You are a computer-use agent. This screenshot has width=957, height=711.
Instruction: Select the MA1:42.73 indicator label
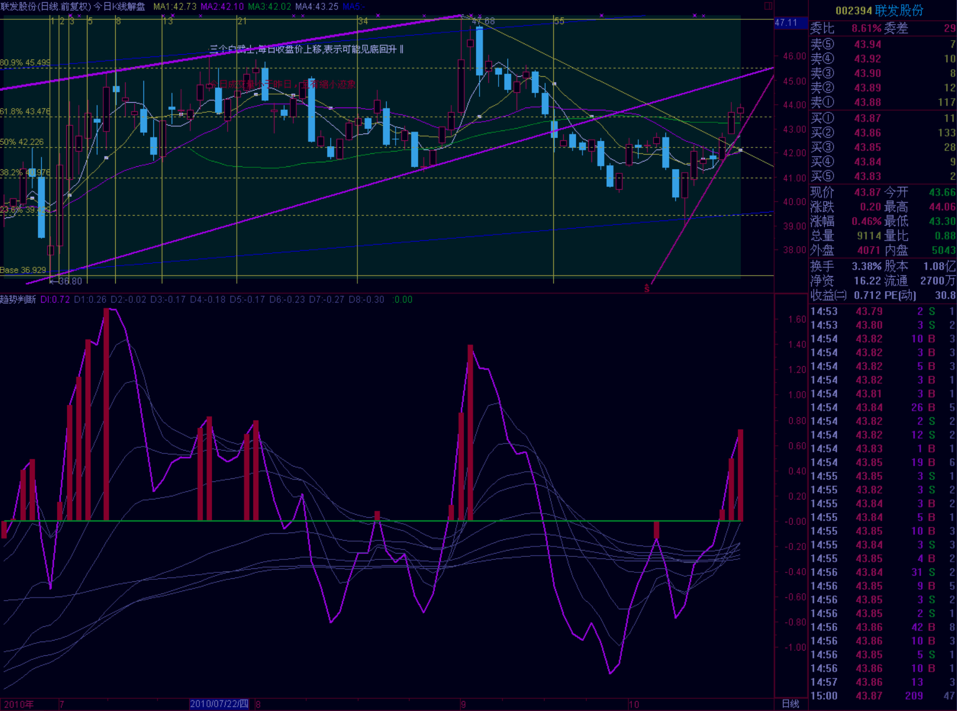tap(174, 7)
